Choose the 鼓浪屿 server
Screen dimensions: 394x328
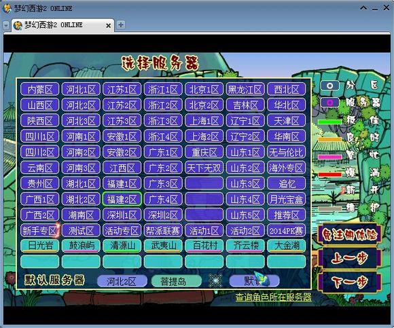click(81, 246)
